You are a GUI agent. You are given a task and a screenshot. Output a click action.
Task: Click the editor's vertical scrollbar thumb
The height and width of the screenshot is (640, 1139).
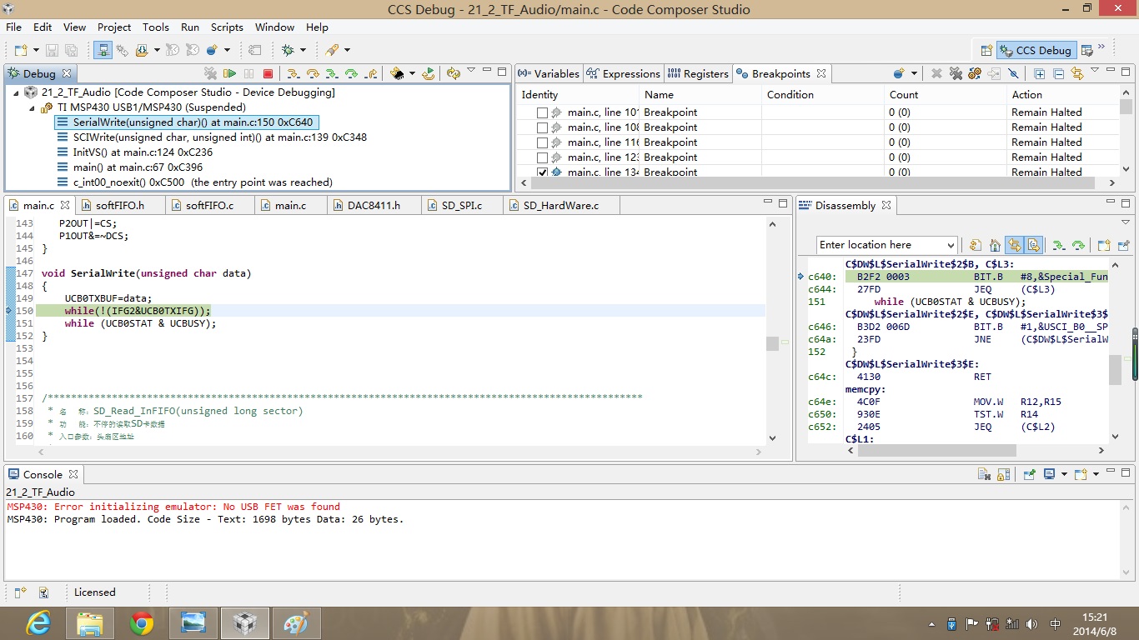coord(772,342)
